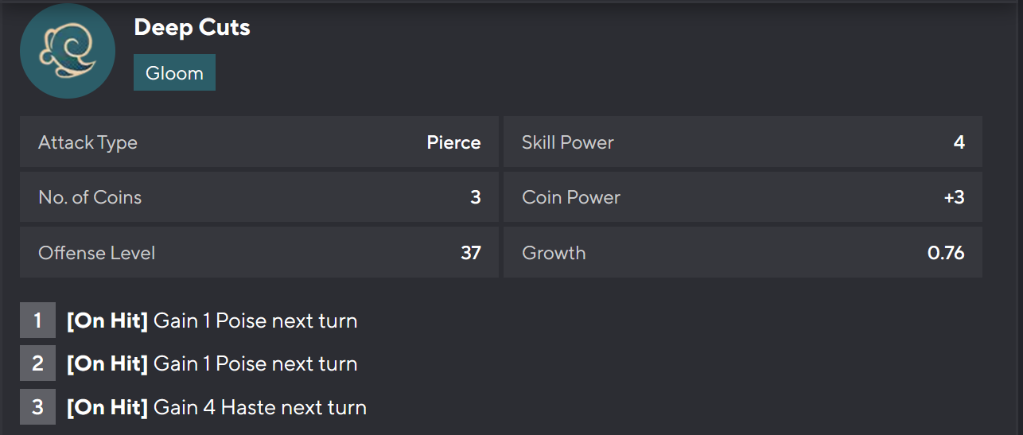
Task: Click the Skill Power value of 4
Action: [x=959, y=142]
